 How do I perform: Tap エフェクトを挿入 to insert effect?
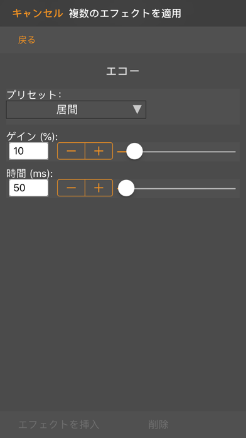pos(59,425)
